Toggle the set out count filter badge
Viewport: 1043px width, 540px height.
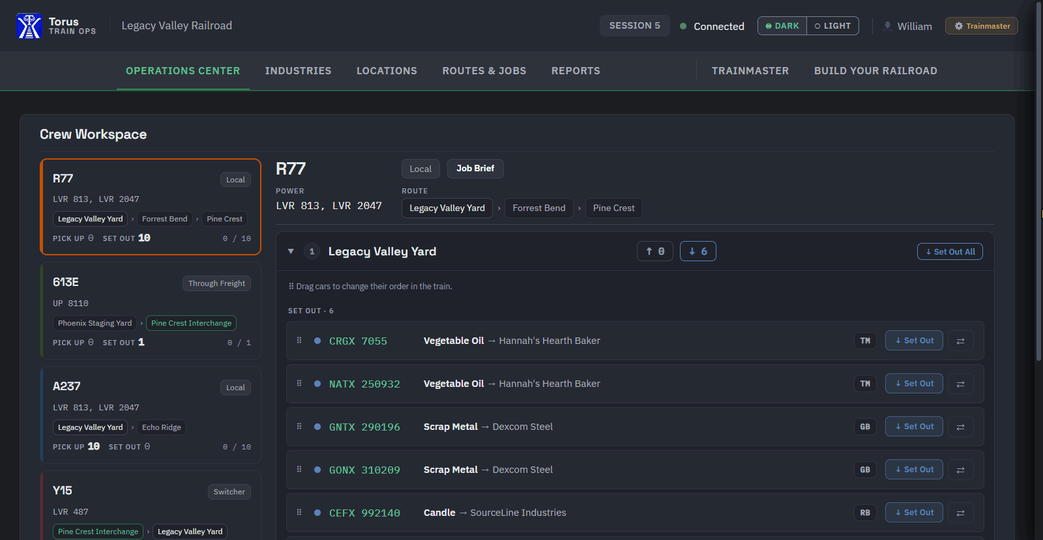point(698,251)
